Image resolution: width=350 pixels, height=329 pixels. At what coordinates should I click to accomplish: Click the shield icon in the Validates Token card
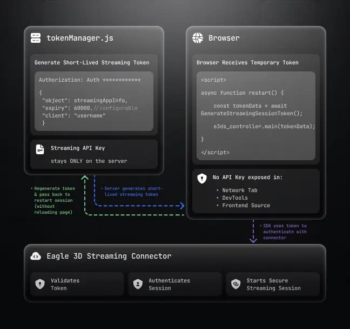(40, 284)
